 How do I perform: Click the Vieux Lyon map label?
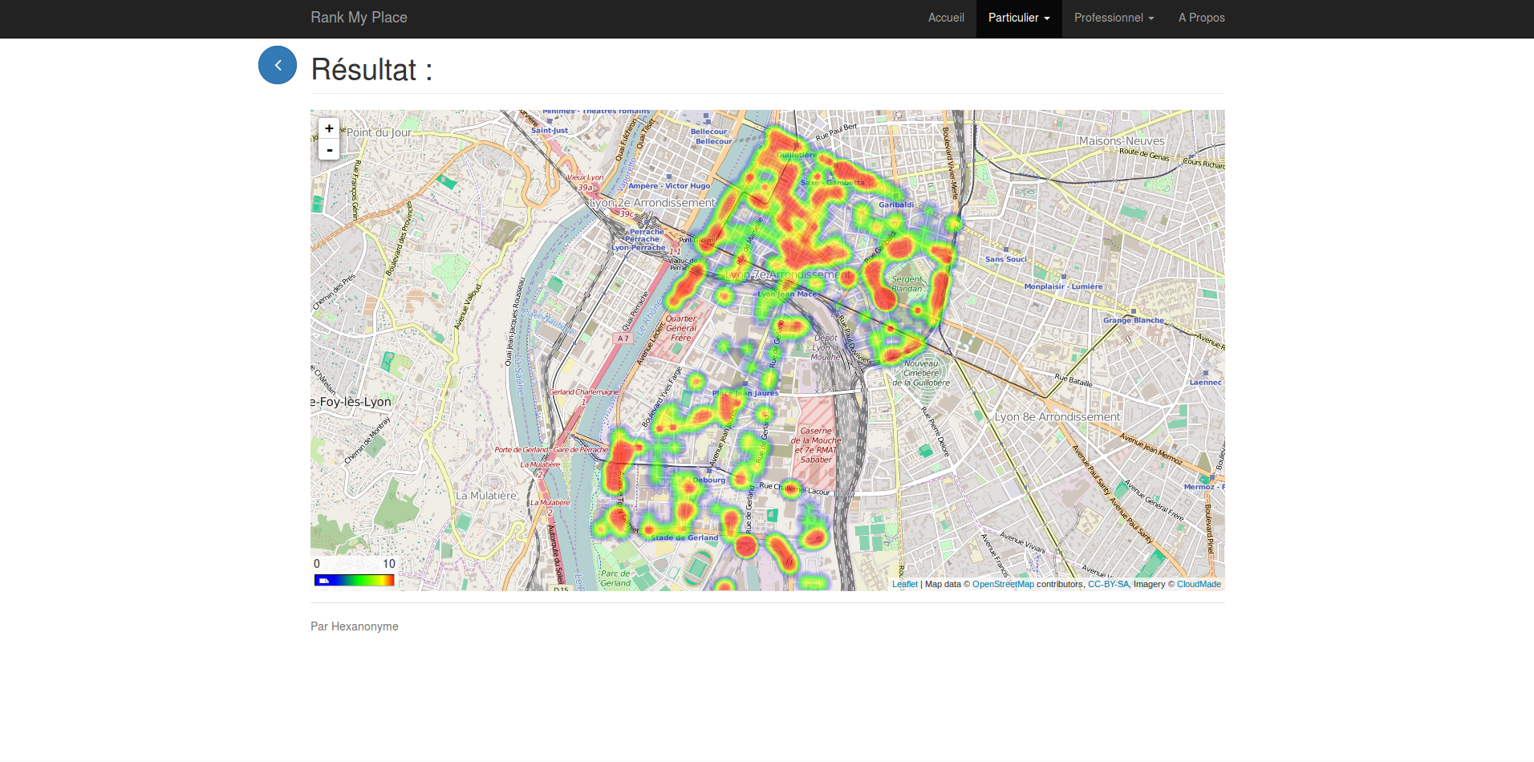pyautogui.click(x=586, y=177)
